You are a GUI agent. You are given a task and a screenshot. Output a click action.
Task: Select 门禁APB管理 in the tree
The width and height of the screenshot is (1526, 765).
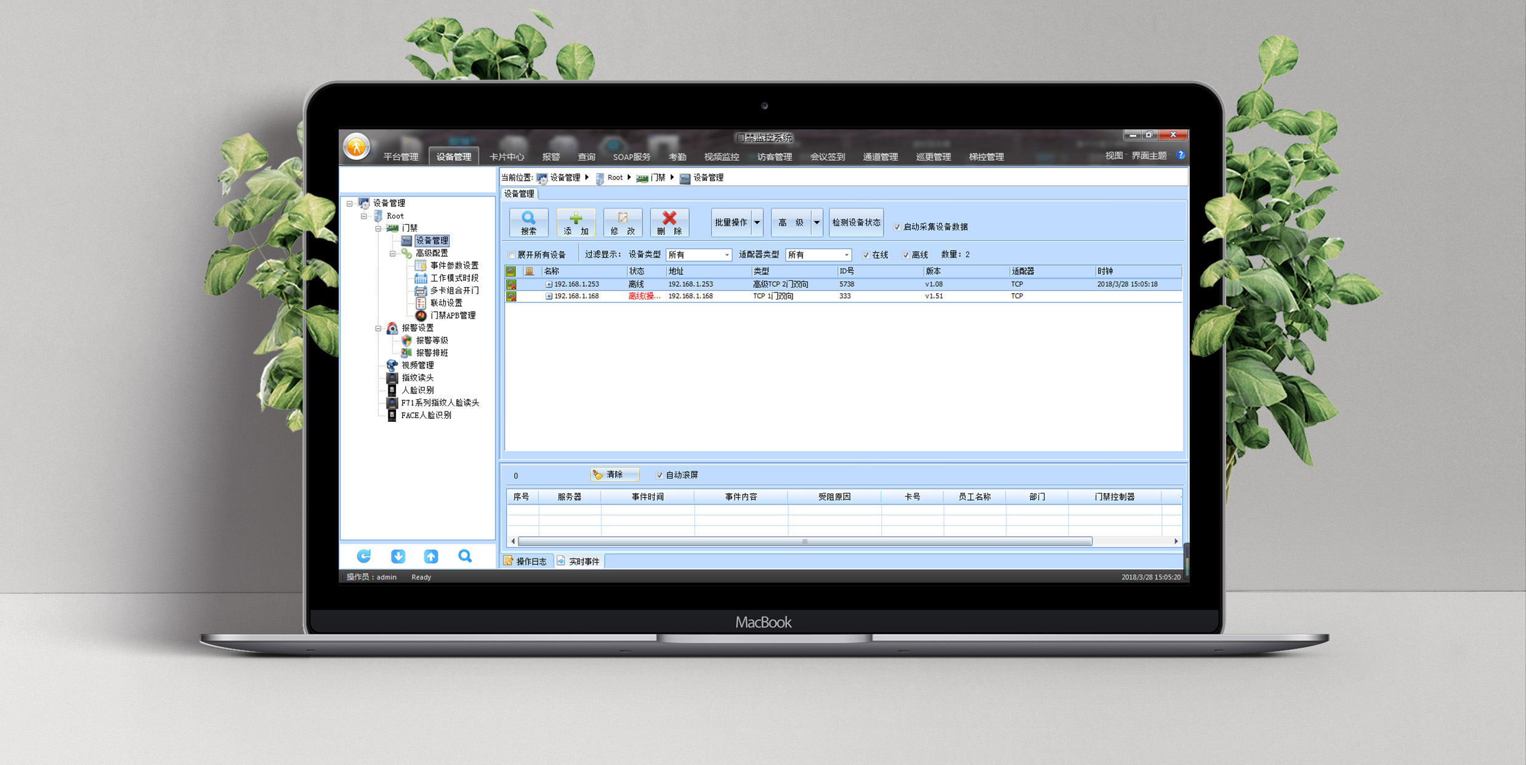[x=452, y=315]
